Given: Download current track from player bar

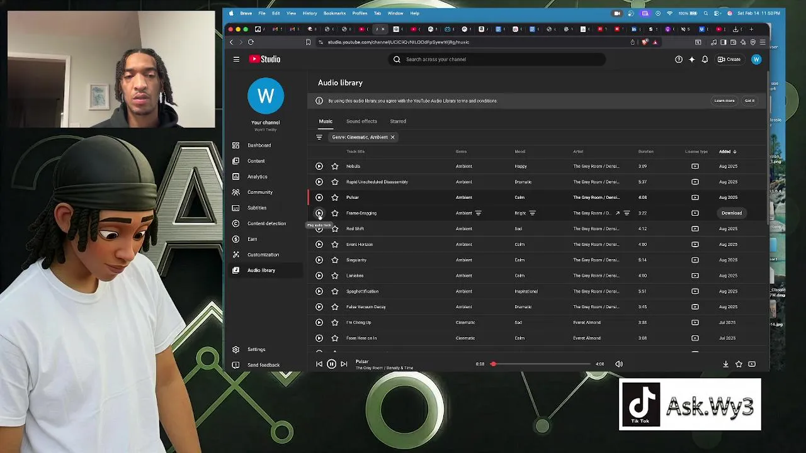Looking at the screenshot, I should 725,364.
